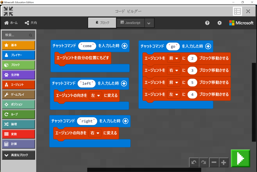The width and height of the screenshot is (257, 172).
Task: Open 右 direction dropdown in "right" turn block
Action: click(95, 133)
